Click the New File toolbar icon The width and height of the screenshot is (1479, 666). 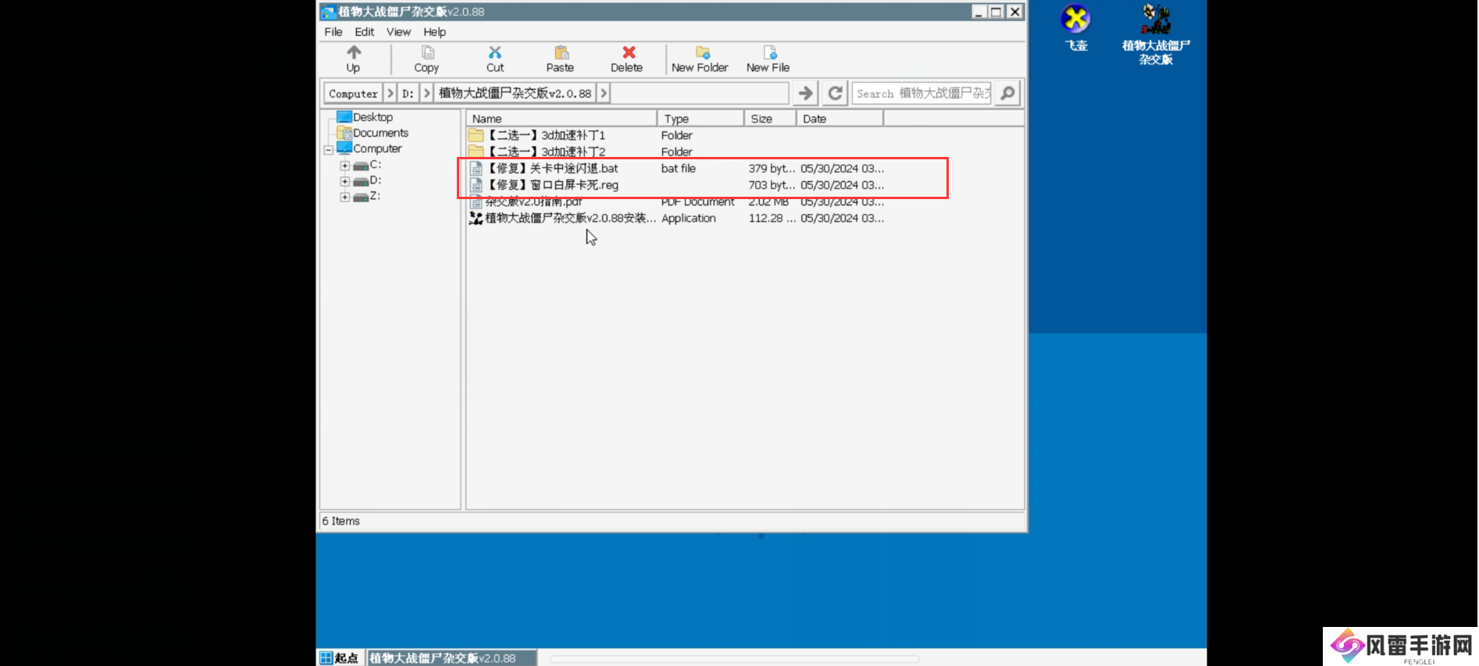[769, 53]
